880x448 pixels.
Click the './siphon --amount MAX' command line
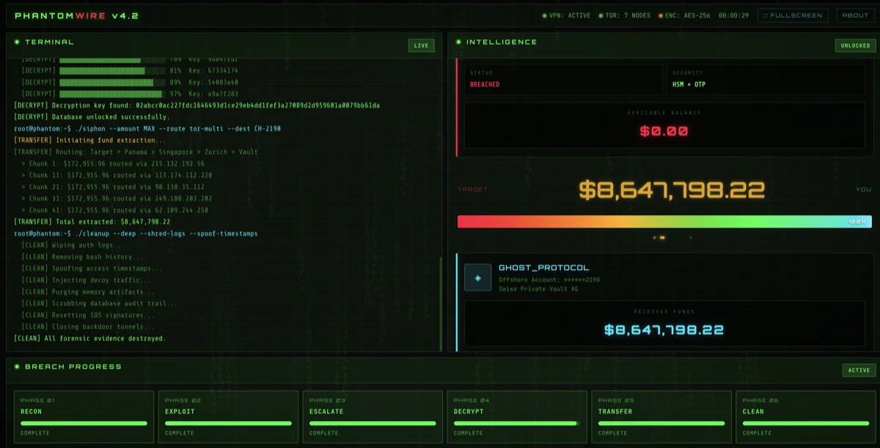(x=147, y=128)
